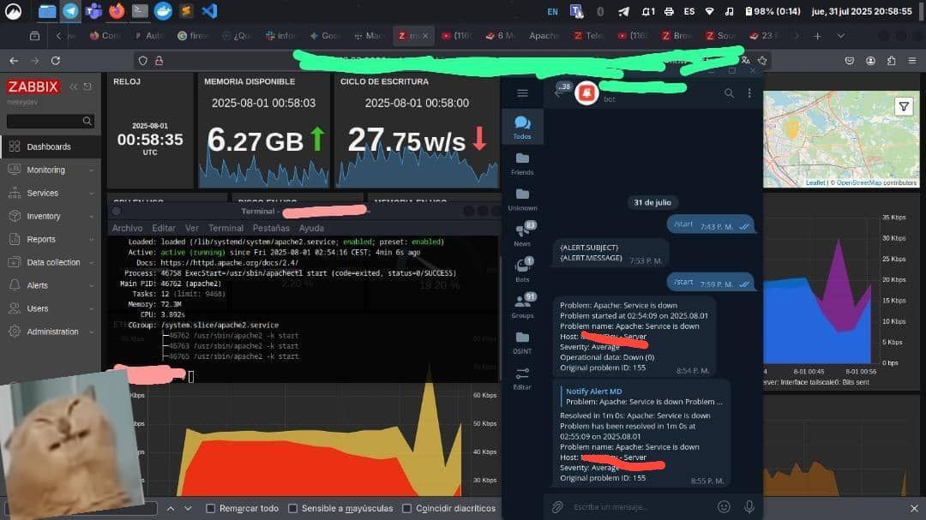Viewport: 926px width, 520px height.
Task: Open the Terminal menu in terminal window
Action: click(225, 228)
